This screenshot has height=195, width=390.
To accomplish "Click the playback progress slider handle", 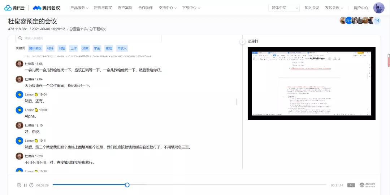I will [x=127, y=185].
